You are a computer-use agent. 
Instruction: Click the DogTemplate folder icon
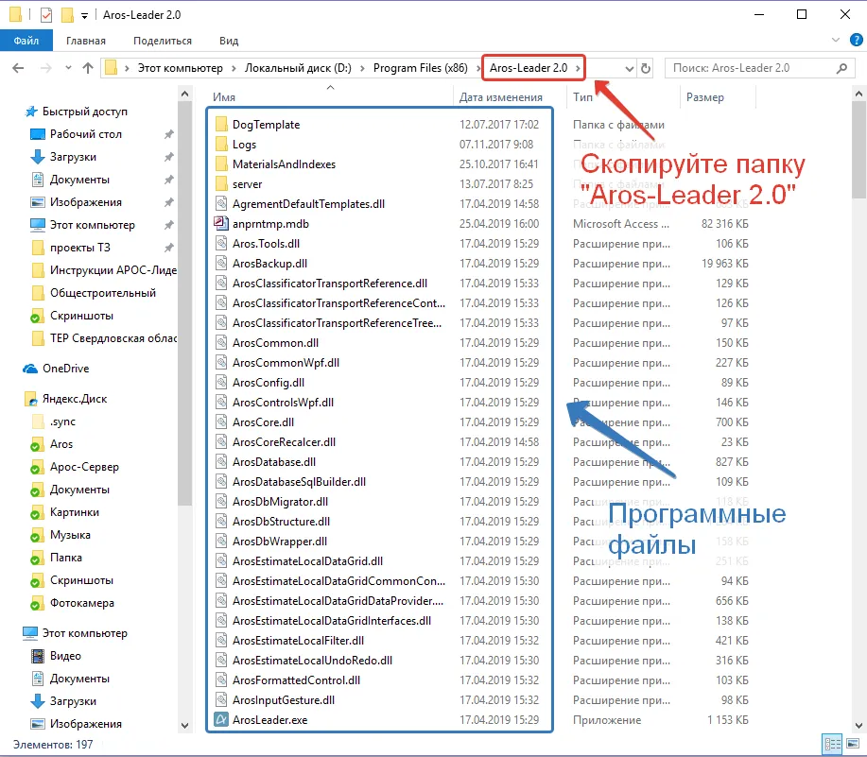coord(221,125)
